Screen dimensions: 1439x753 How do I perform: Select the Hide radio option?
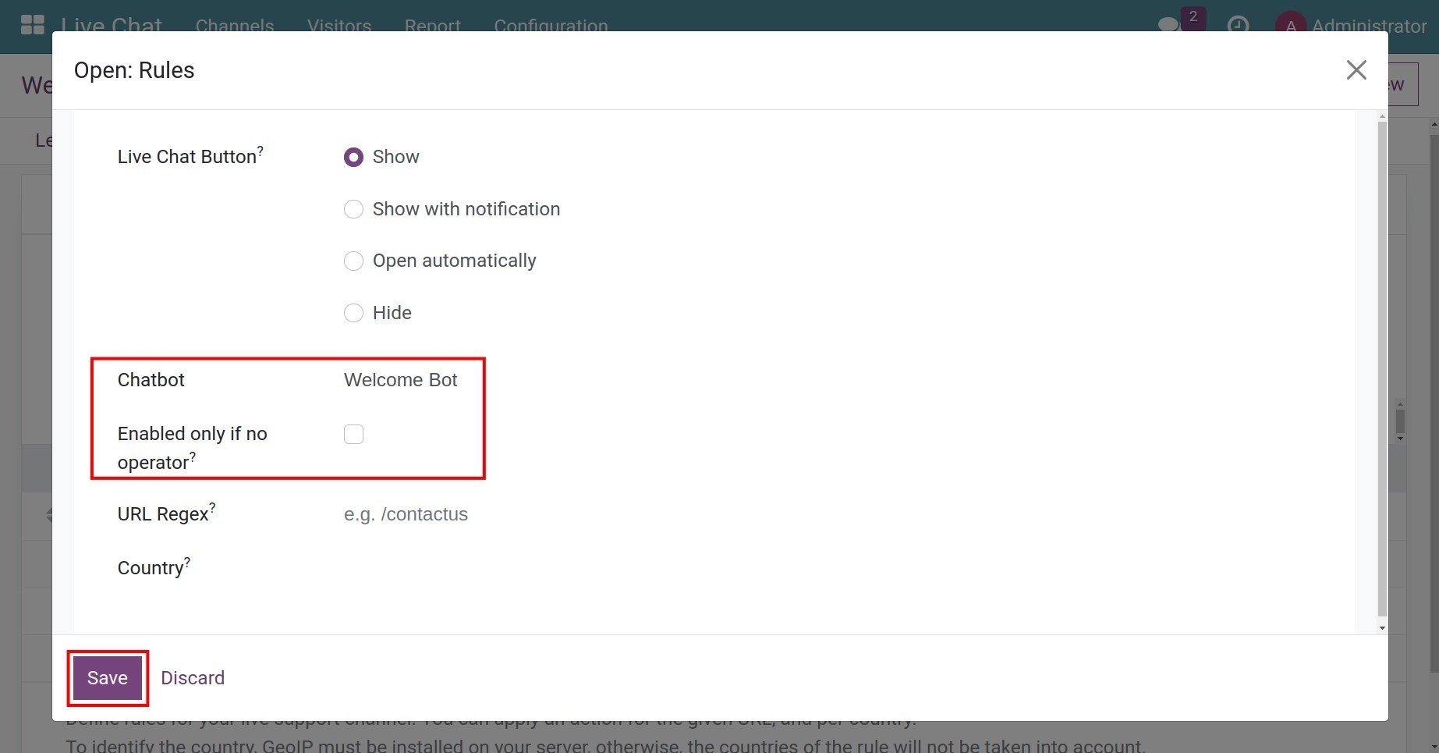(353, 313)
